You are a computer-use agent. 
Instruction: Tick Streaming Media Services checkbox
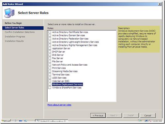[49, 71]
